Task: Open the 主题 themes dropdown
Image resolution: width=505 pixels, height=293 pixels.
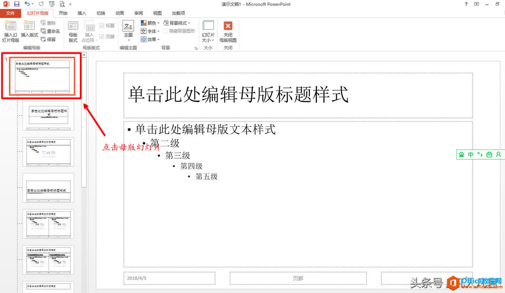Action: [128, 30]
